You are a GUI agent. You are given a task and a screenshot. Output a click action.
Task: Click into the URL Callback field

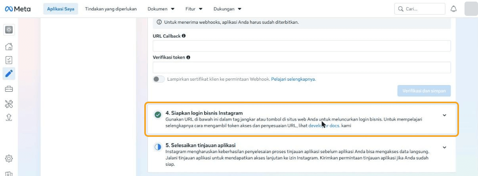click(x=302, y=46)
